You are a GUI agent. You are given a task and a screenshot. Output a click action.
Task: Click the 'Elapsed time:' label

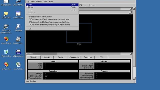[x=88, y=73]
